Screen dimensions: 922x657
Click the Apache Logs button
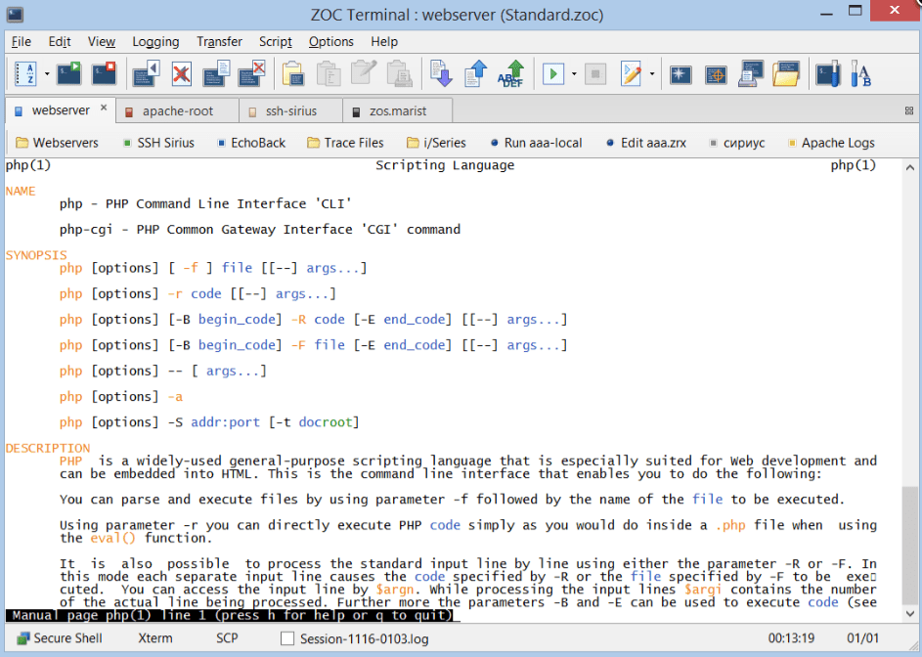(831, 143)
